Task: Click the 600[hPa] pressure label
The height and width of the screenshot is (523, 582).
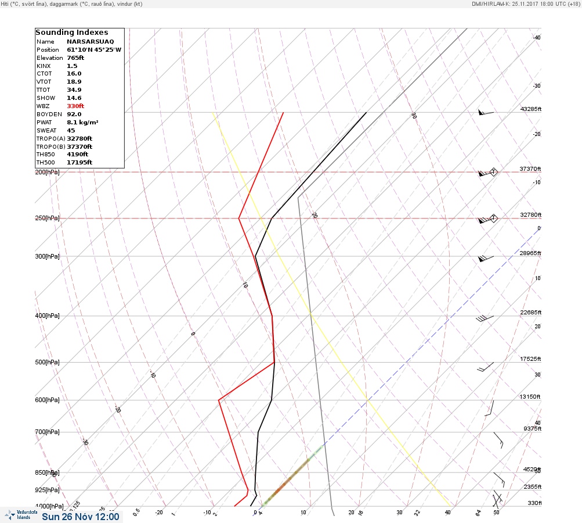Action: tap(47, 400)
